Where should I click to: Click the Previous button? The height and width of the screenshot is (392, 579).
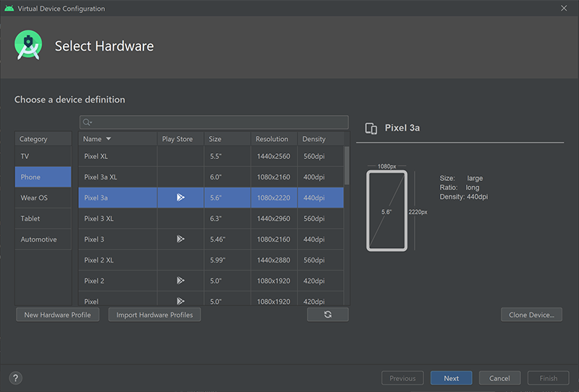tap(402, 378)
